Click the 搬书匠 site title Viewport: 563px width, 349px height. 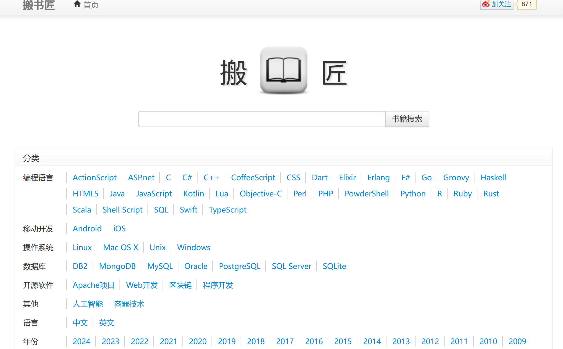point(39,5)
